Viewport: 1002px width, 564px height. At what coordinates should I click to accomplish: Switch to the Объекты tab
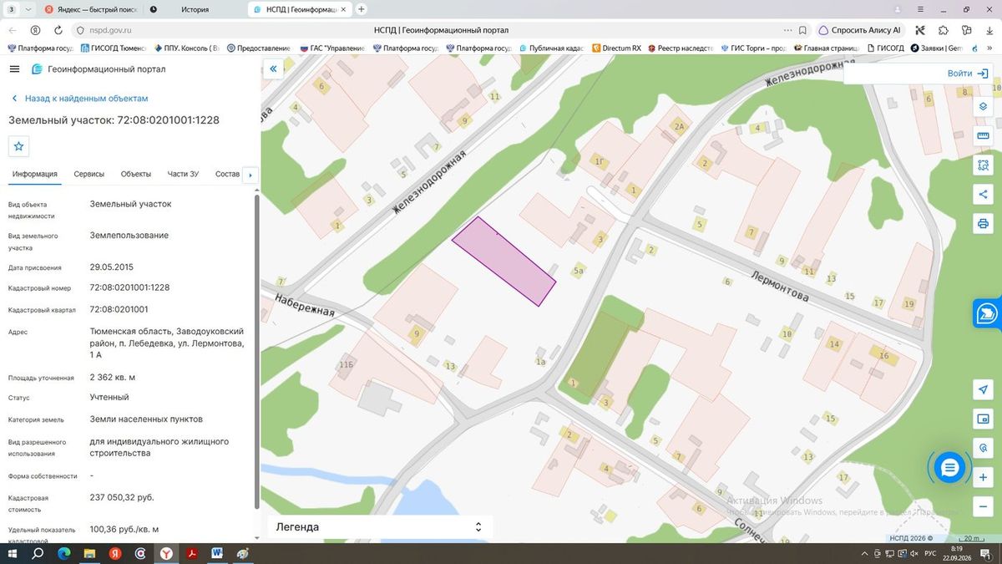pos(136,174)
